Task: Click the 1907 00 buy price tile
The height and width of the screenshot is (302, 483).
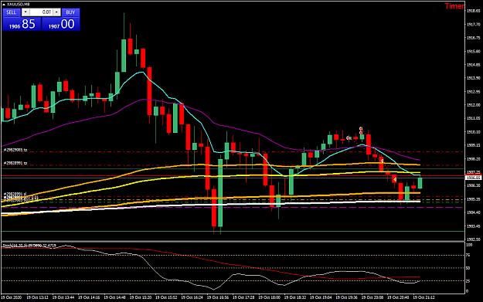Action: tap(61, 24)
